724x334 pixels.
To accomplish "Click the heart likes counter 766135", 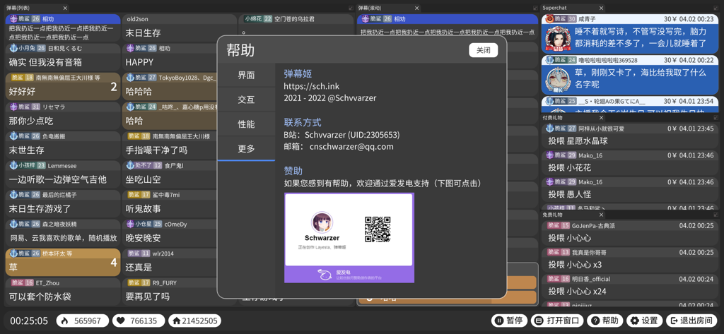I will click(x=139, y=321).
